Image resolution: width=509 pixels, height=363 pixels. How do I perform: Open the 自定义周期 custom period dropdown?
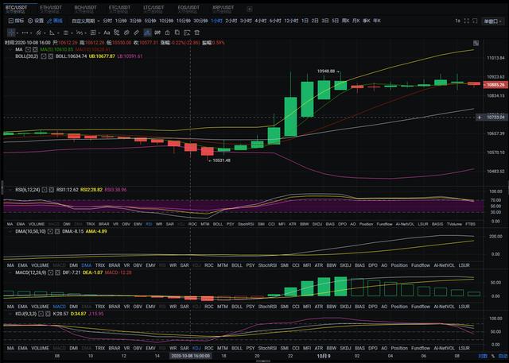[x=86, y=21]
